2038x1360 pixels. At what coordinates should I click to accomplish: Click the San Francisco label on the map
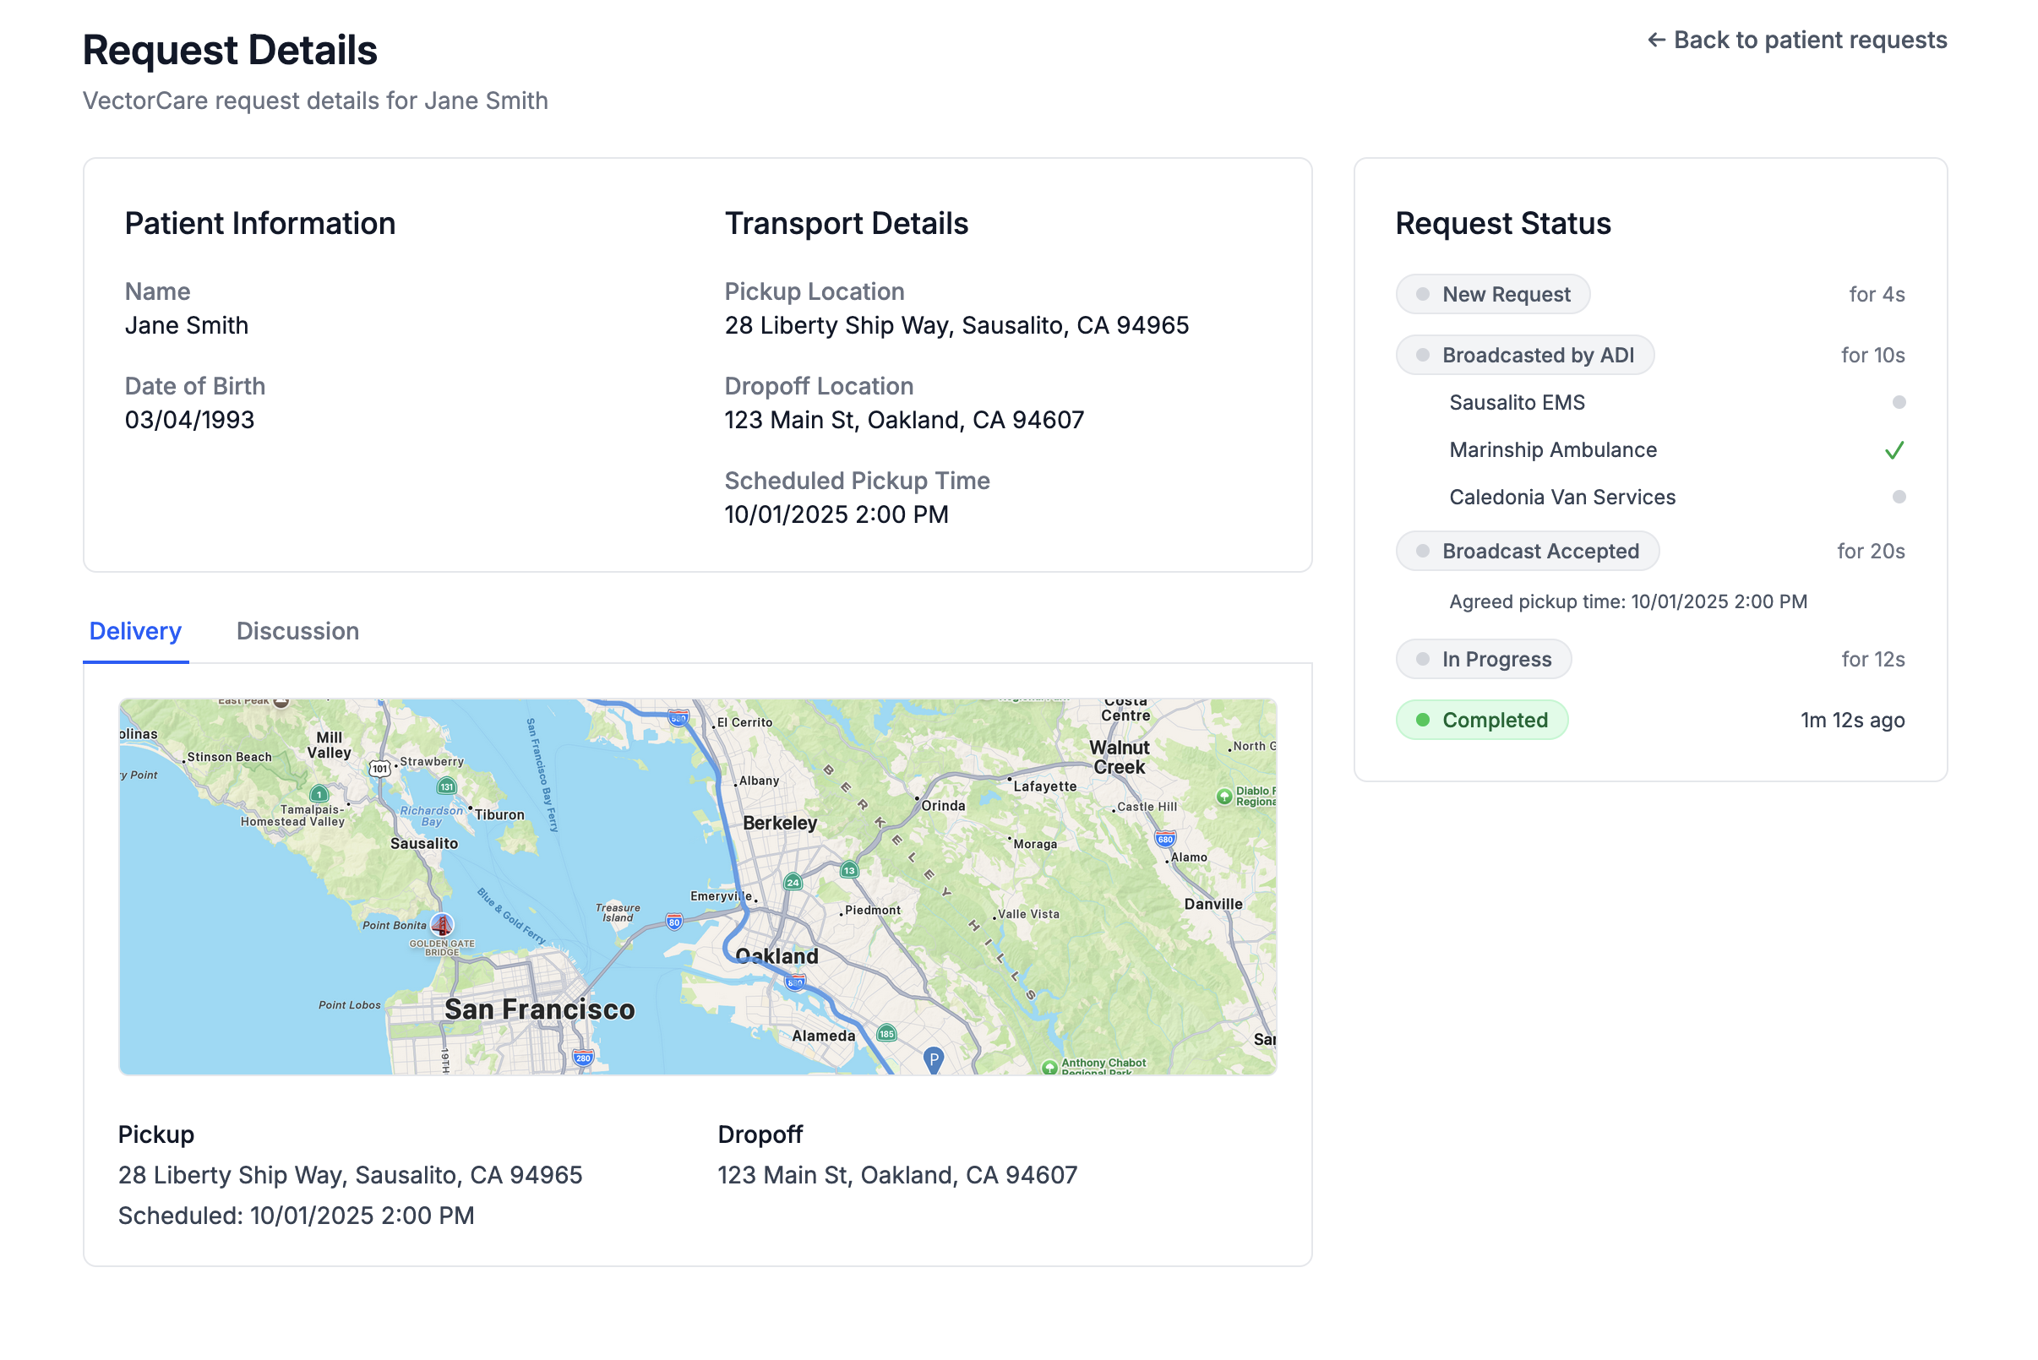pos(539,1009)
